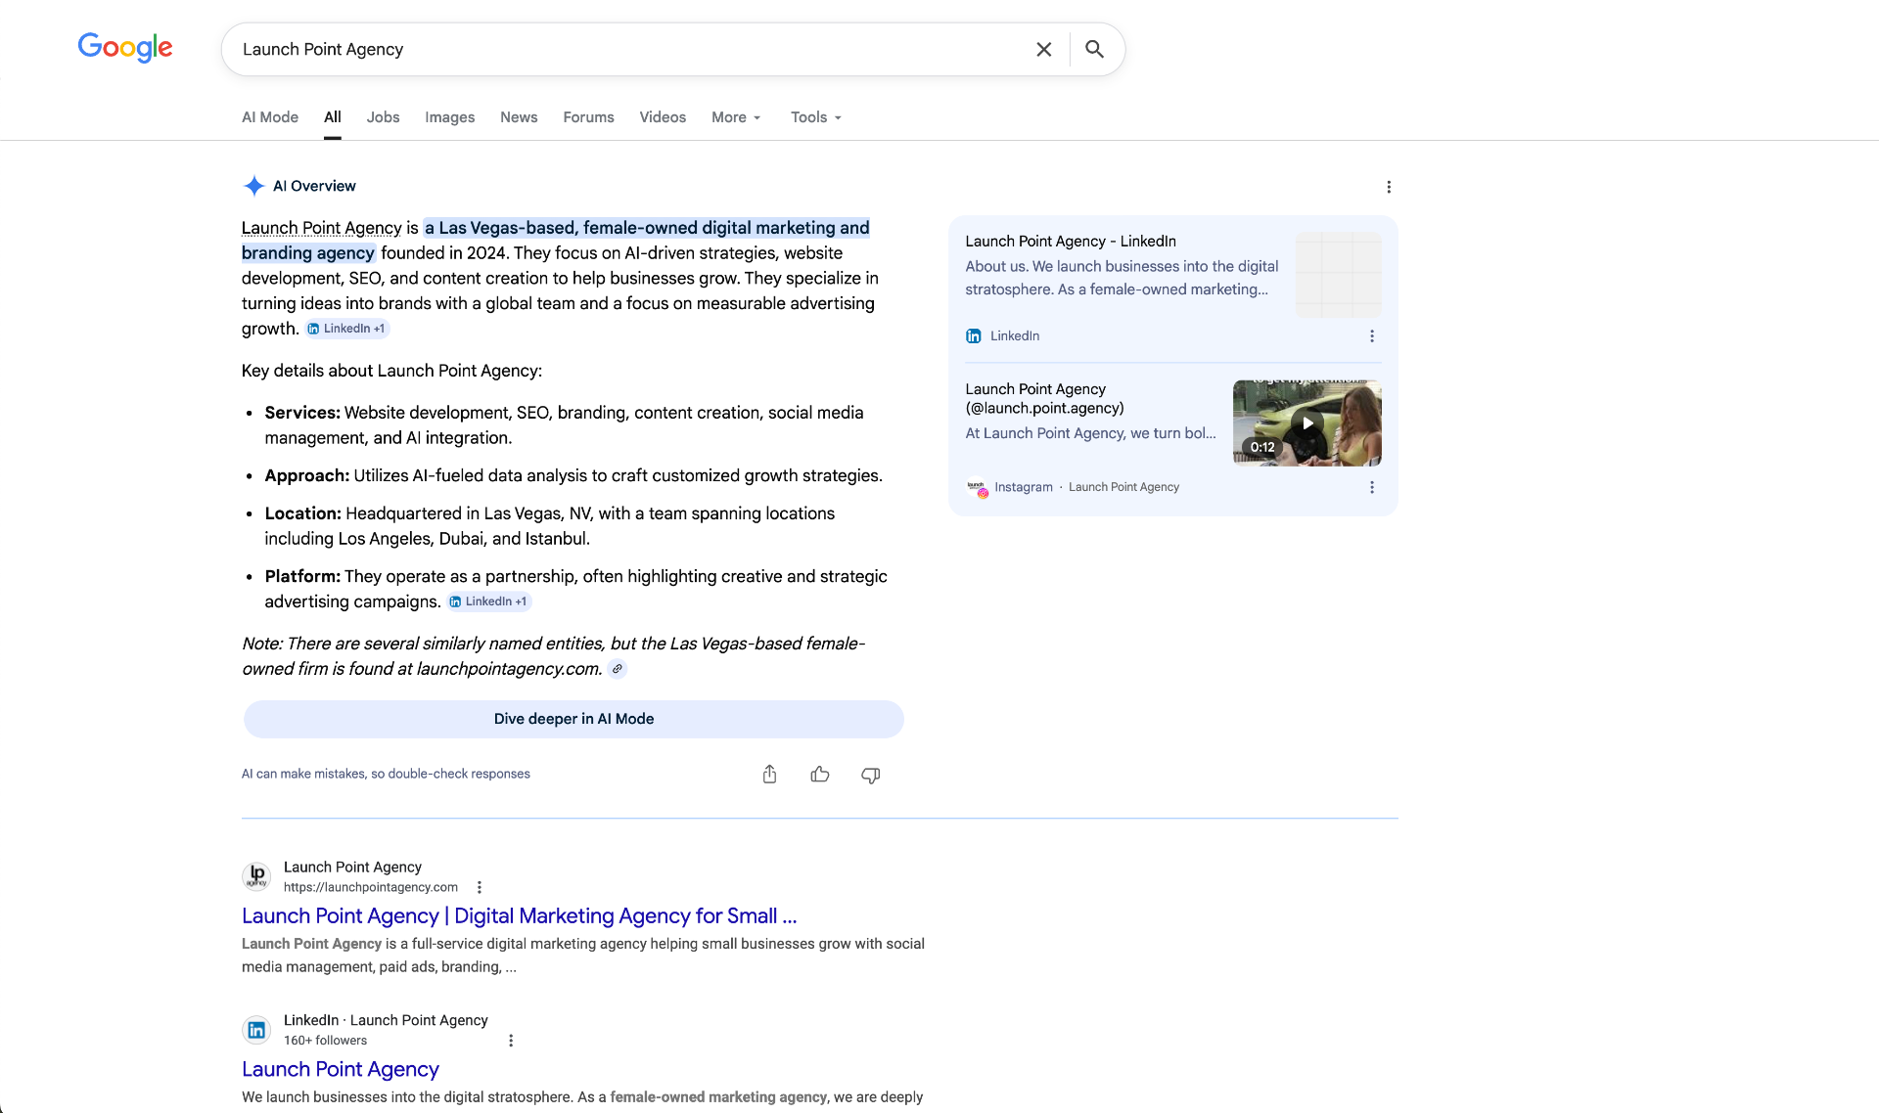Share the AI Overview response
Viewport: 1879px width, 1113px height.
[769, 775]
